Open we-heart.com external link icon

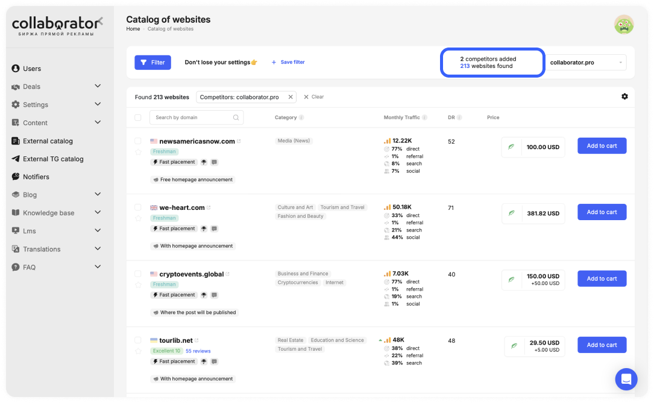(x=209, y=208)
